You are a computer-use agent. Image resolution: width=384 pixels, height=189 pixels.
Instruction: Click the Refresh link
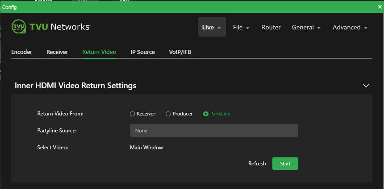(257, 164)
